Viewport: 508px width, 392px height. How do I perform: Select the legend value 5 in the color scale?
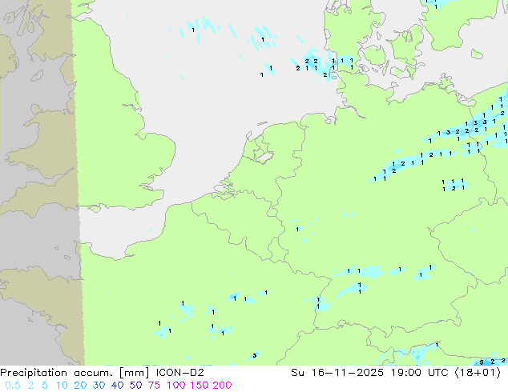click(x=45, y=386)
